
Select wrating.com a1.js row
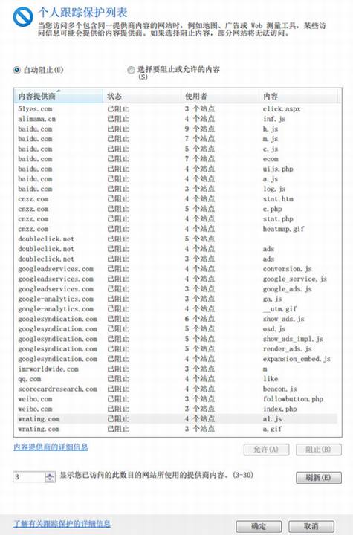click(x=177, y=418)
